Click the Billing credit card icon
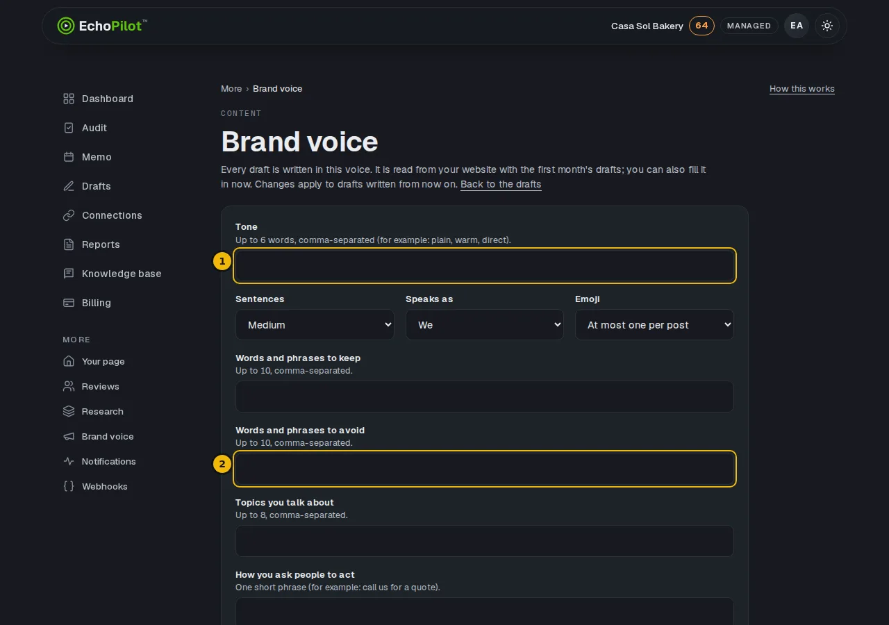The width and height of the screenshot is (889, 625). [x=69, y=303]
